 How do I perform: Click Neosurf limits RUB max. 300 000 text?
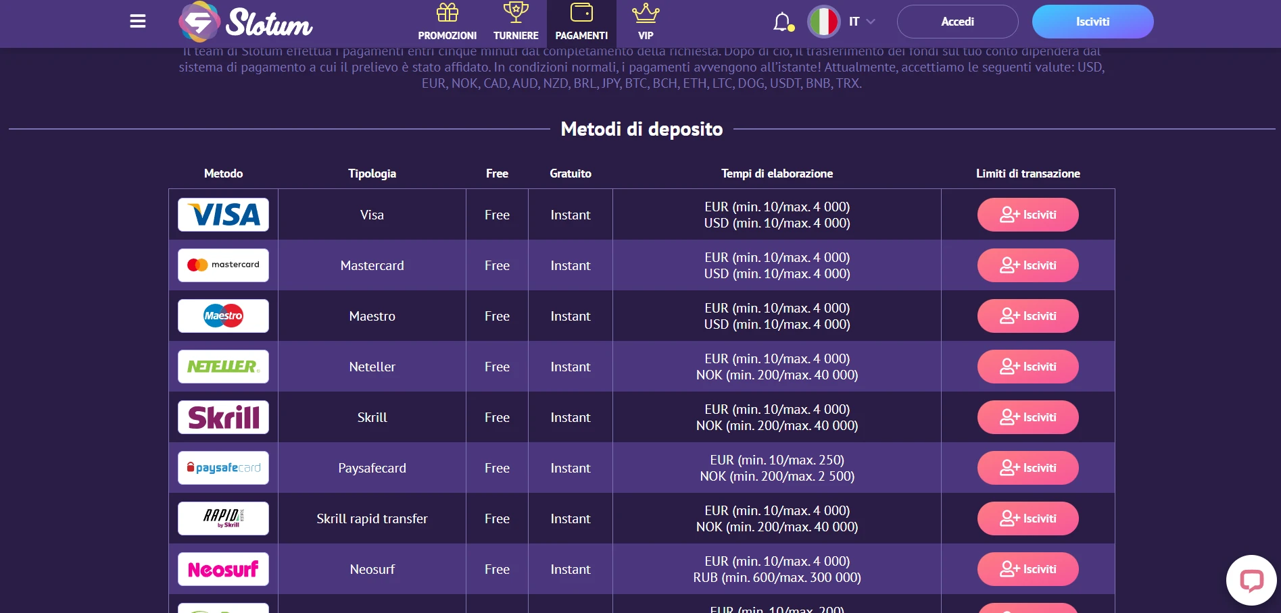[777, 578]
